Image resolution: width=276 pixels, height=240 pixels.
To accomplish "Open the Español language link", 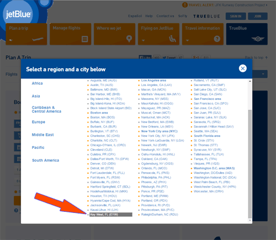I will 135,16.
